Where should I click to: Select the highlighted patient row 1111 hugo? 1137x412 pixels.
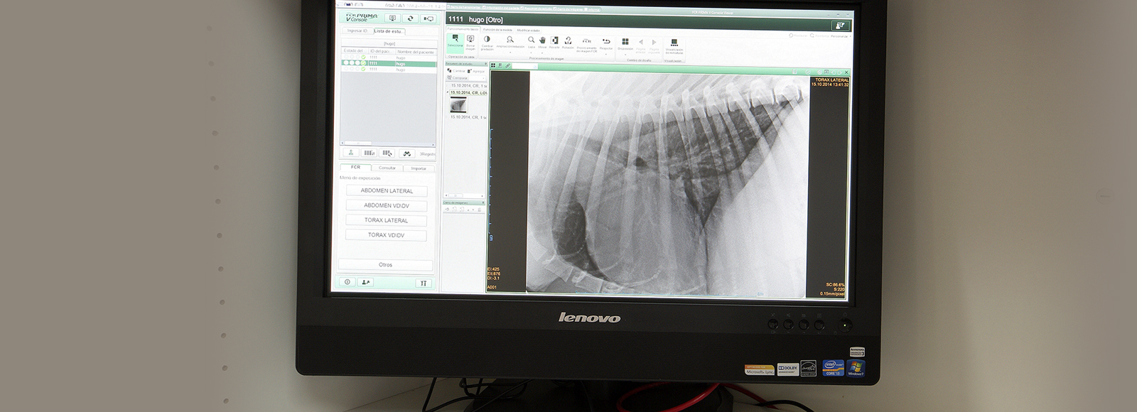pyautogui.click(x=389, y=63)
